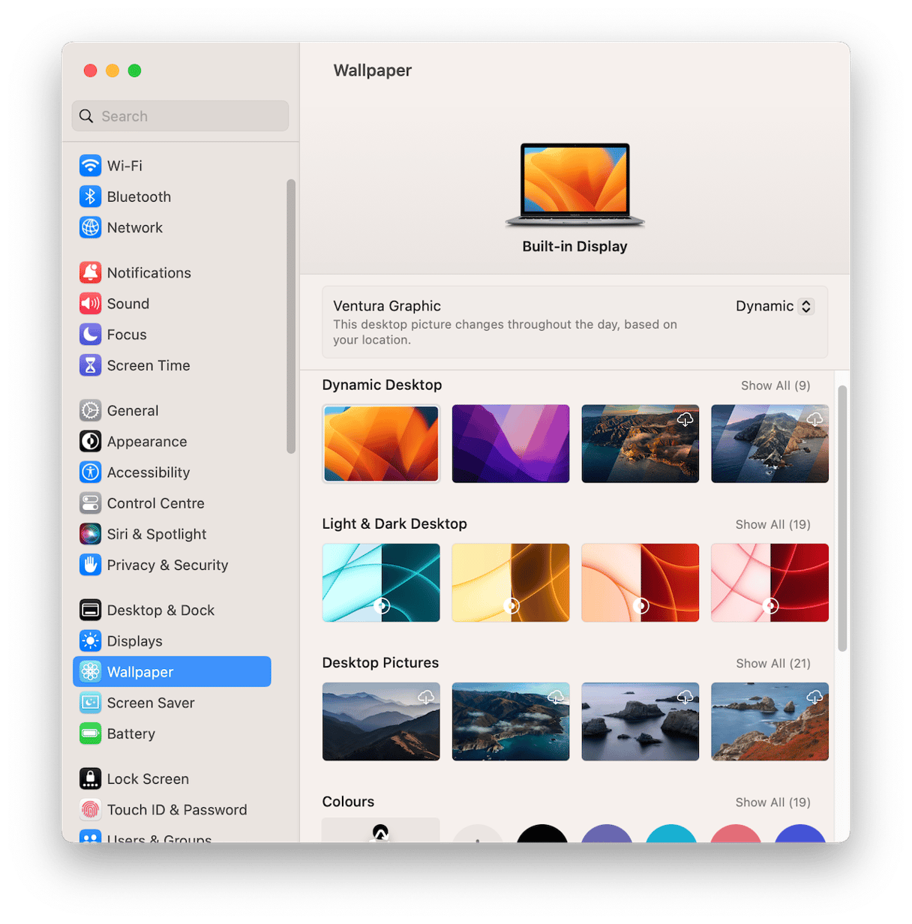
Task: Show all 9 Dynamic Desktop wallpapers
Action: (775, 385)
